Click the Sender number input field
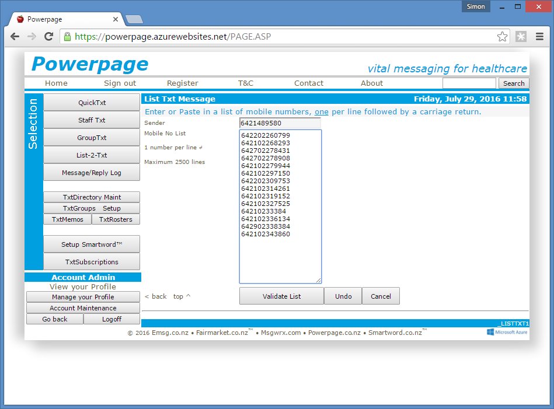The width and height of the screenshot is (554, 409). pyautogui.click(x=280, y=123)
